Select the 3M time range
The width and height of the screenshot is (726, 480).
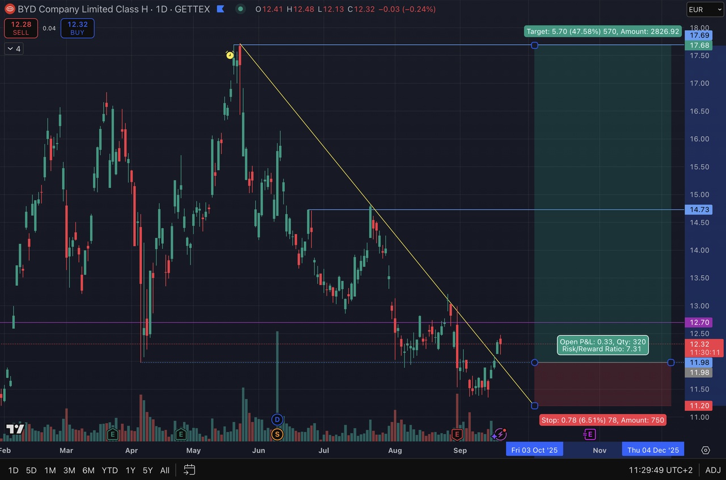click(x=69, y=470)
